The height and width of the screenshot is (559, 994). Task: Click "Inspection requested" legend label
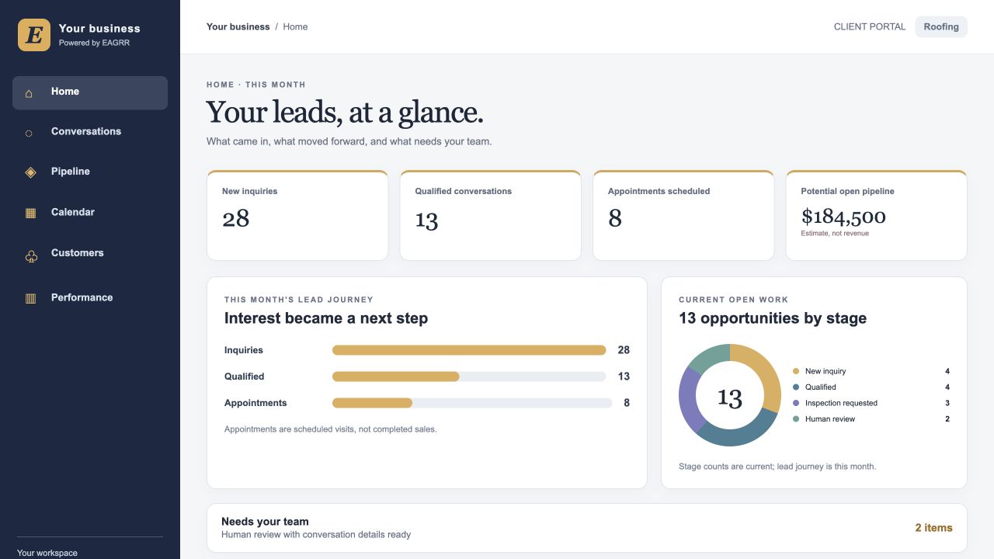841,403
